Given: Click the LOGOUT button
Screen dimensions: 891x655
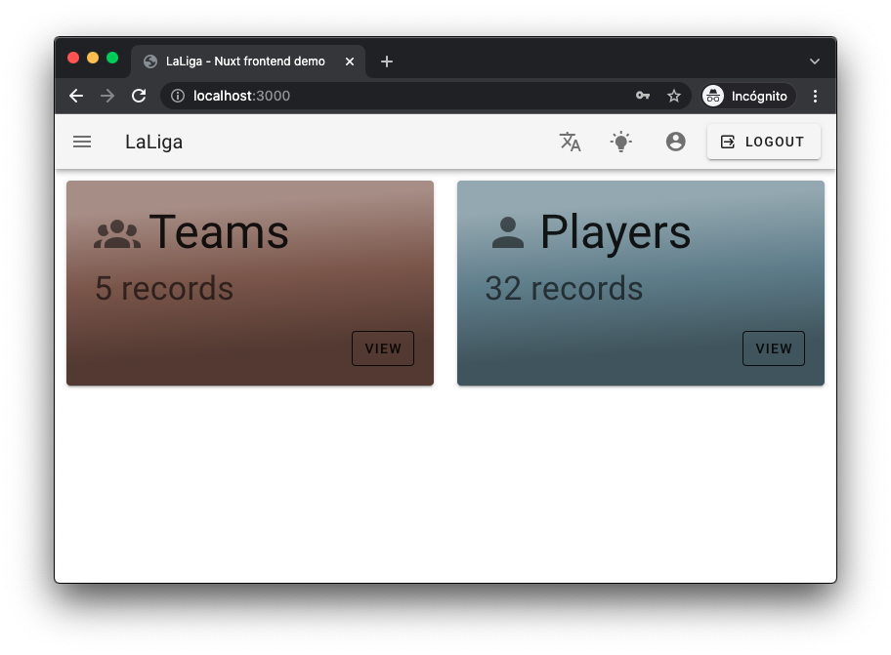Looking at the screenshot, I should 763,142.
